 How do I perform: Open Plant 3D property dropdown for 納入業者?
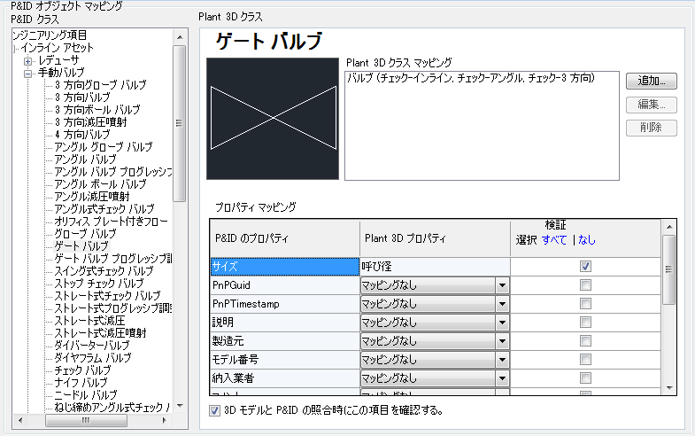tap(502, 378)
